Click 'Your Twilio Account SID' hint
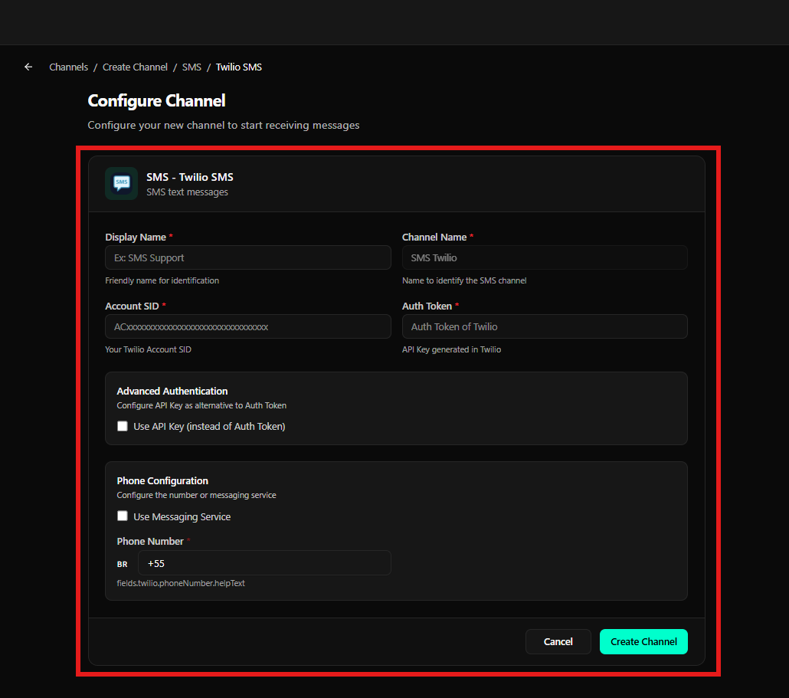This screenshot has width=789, height=698. click(x=148, y=349)
